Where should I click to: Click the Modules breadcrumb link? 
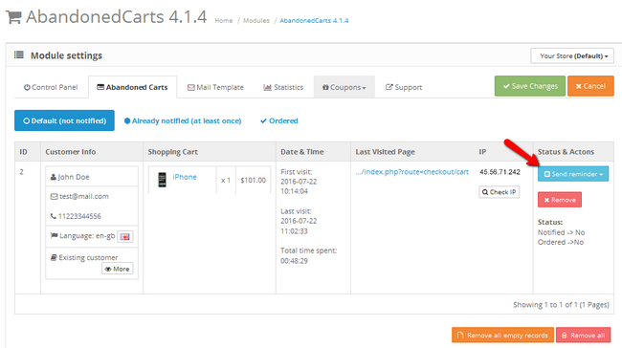pyautogui.click(x=256, y=21)
